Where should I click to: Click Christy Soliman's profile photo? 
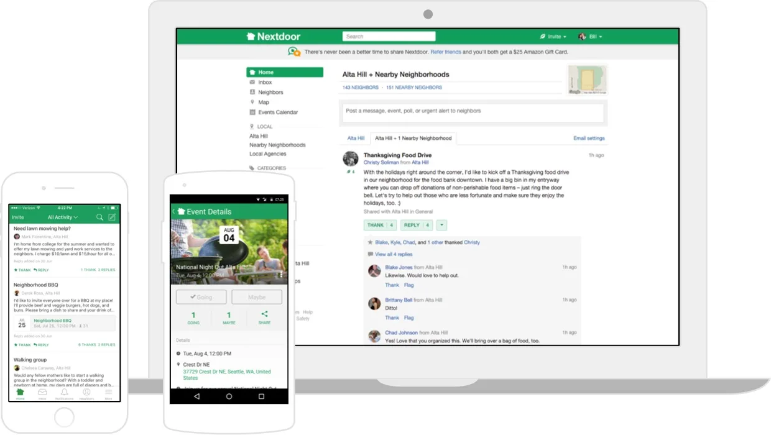pos(351,158)
